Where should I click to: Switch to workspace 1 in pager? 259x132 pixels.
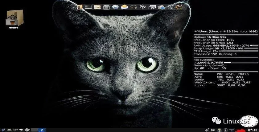pyautogui.click(x=34, y=130)
